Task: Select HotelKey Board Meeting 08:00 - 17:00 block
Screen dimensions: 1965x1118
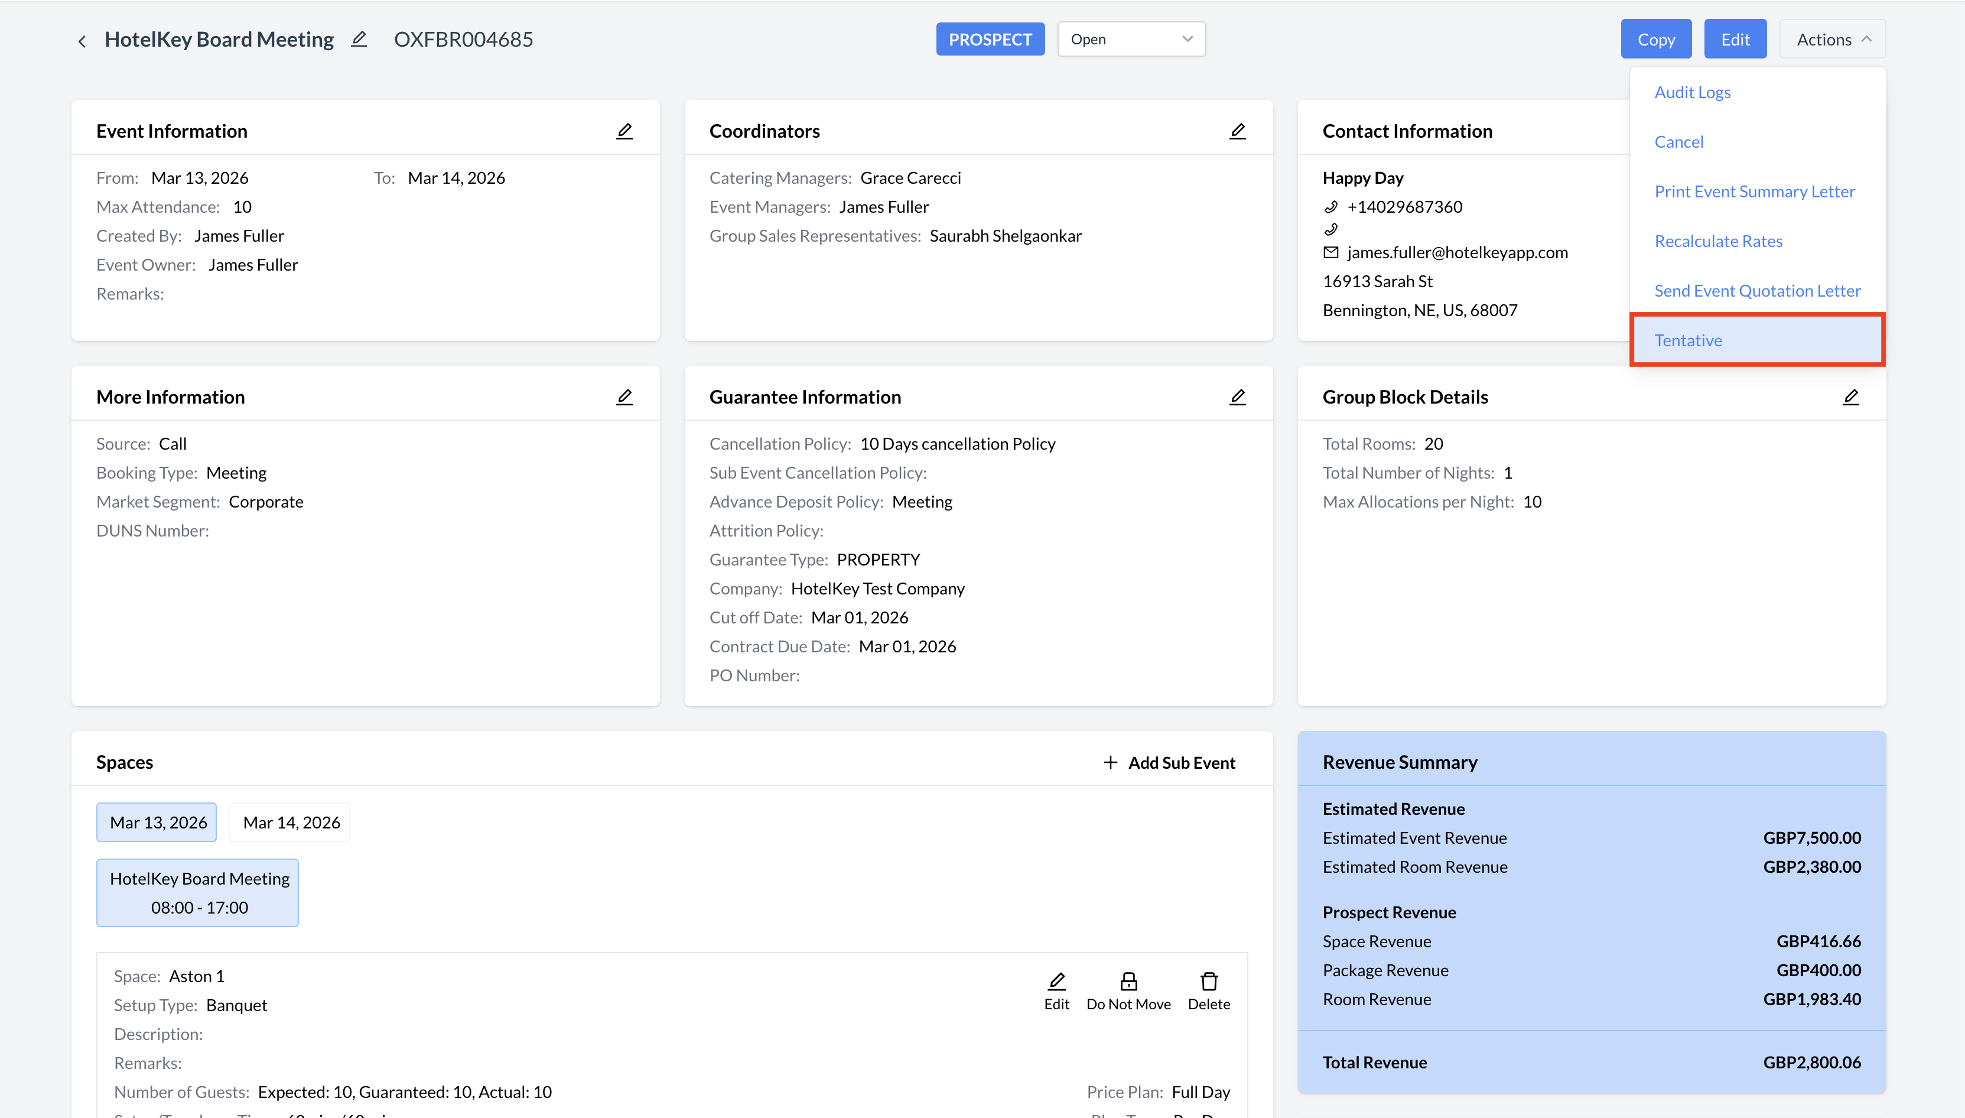Action: [198, 892]
